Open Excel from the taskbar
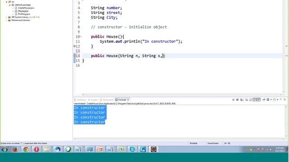Viewport: 289px width, 162px height. coord(121,149)
